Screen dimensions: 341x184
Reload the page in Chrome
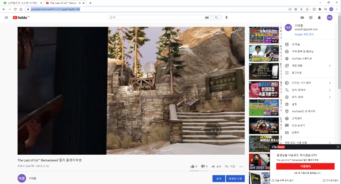(x=15, y=9)
